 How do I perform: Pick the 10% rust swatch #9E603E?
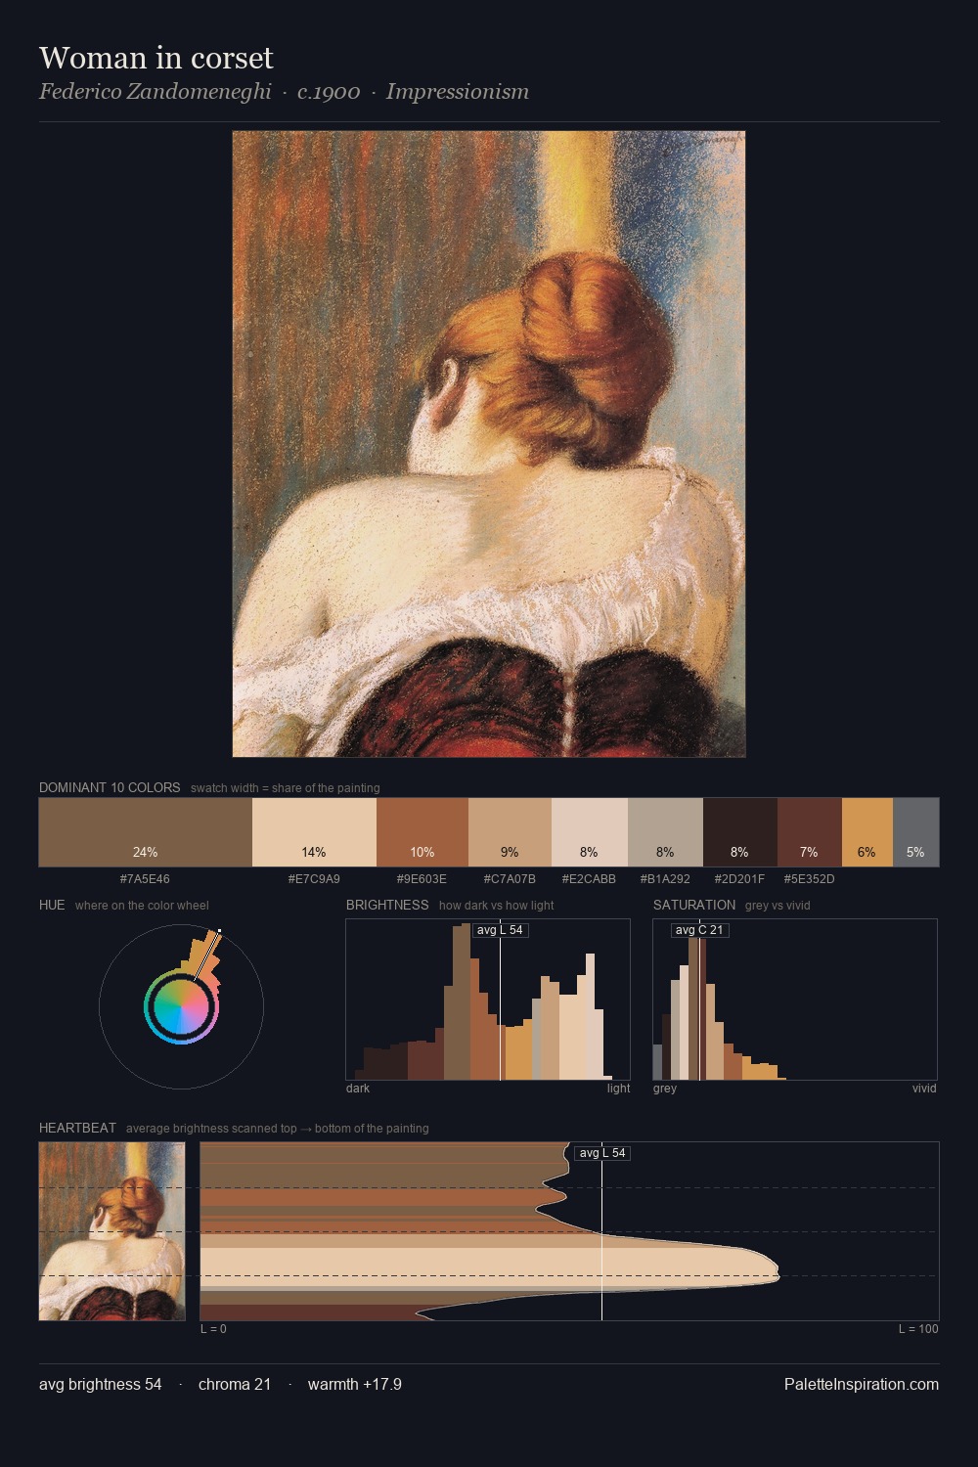tap(422, 832)
